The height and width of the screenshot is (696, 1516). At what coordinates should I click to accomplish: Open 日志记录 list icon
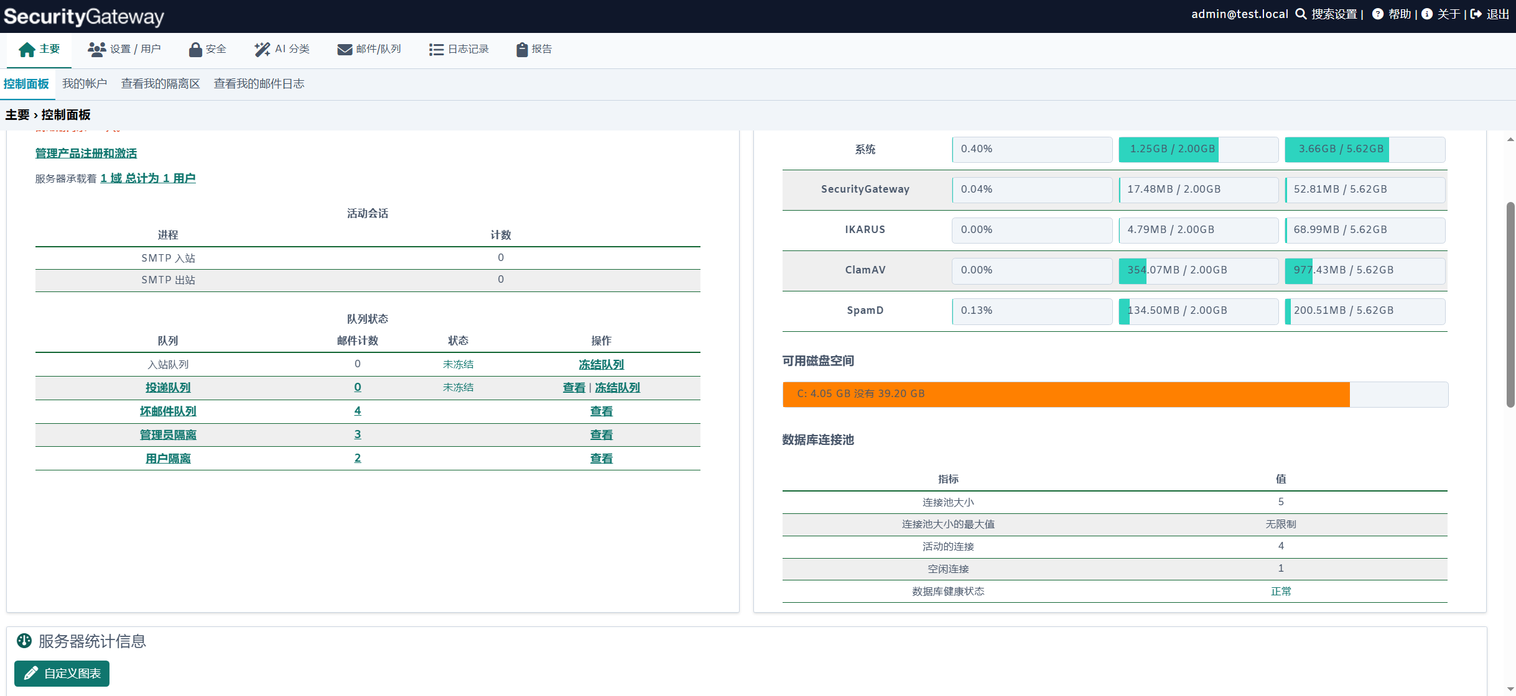436,50
